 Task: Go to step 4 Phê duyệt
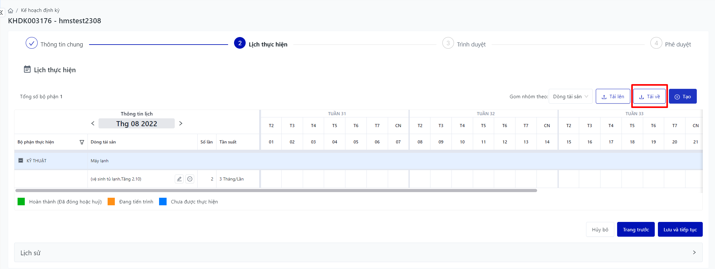(x=656, y=43)
